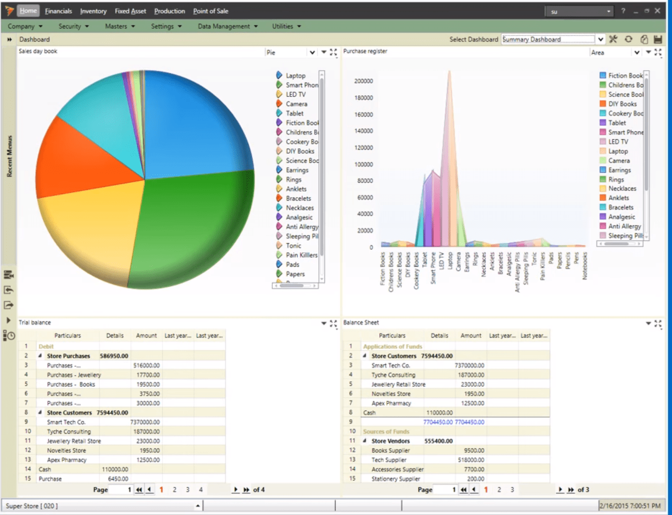Click the copy pages icon beside refresh
The height and width of the screenshot is (515, 672).
point(644,39)
